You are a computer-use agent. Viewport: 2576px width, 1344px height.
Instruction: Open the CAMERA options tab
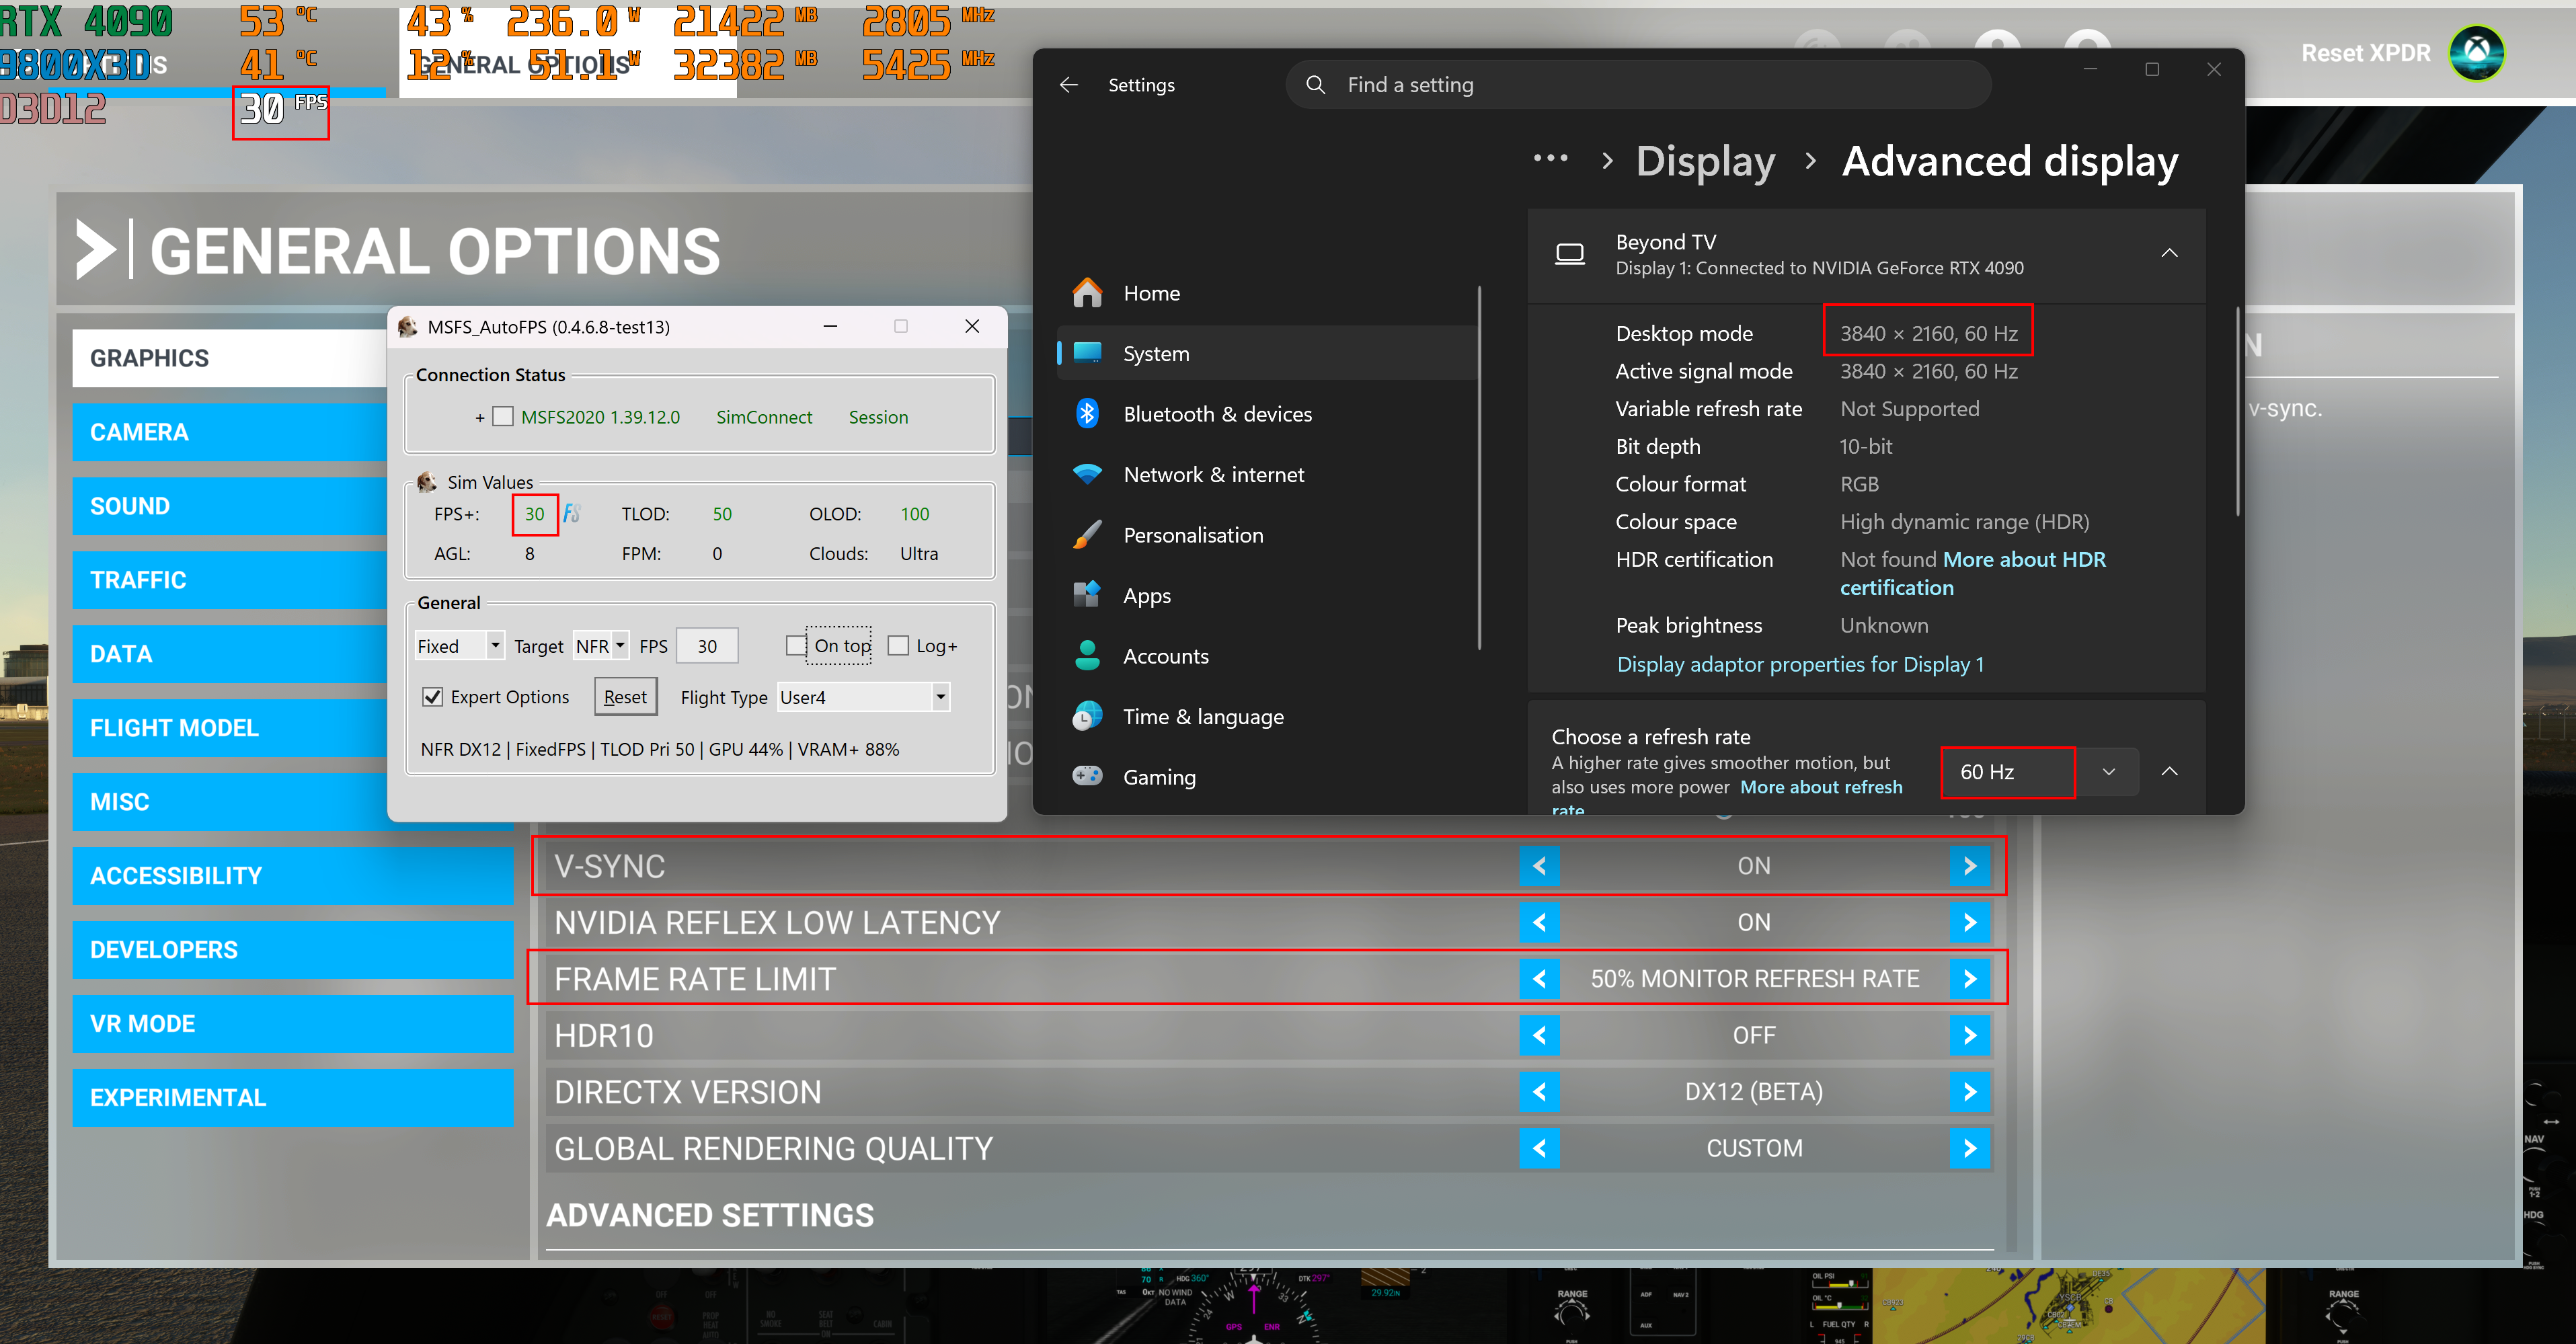click(230, 432)
